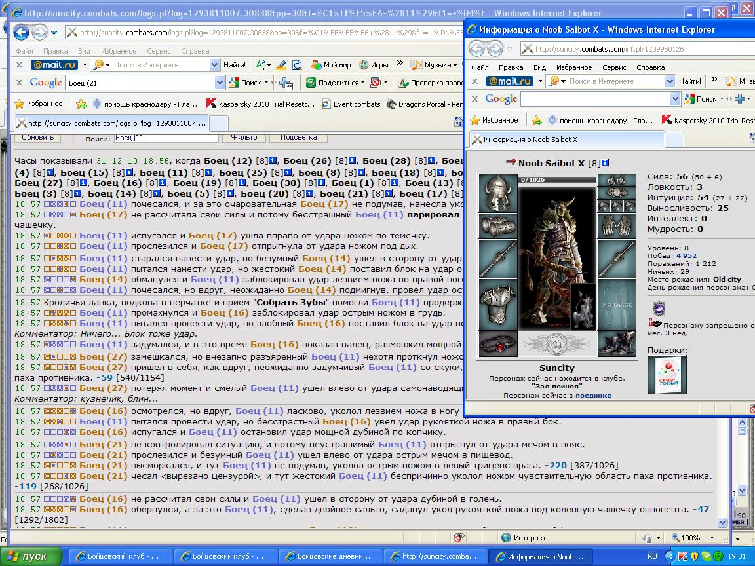This screenshot has width=755, height=566.
Task: Click Боец (17) name link in first log line
Action: click(324, 204)
